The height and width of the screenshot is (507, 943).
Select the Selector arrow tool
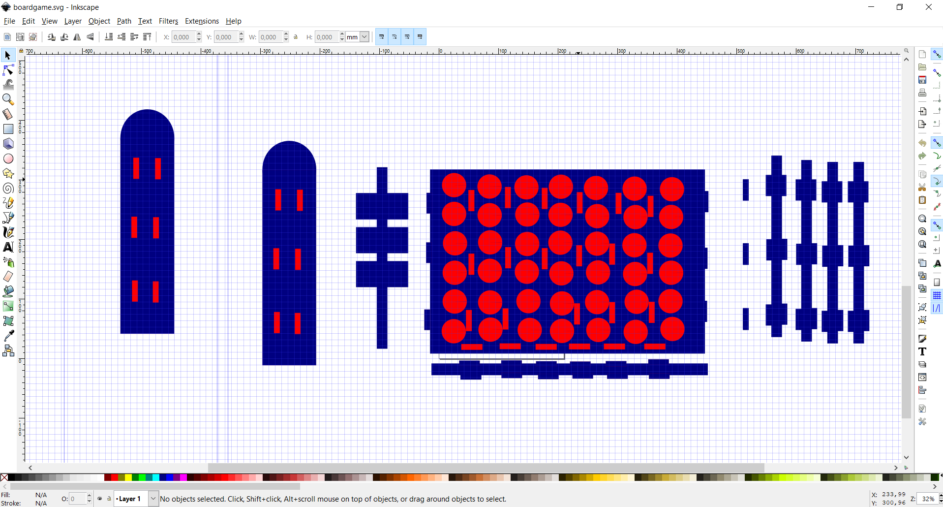8,55
